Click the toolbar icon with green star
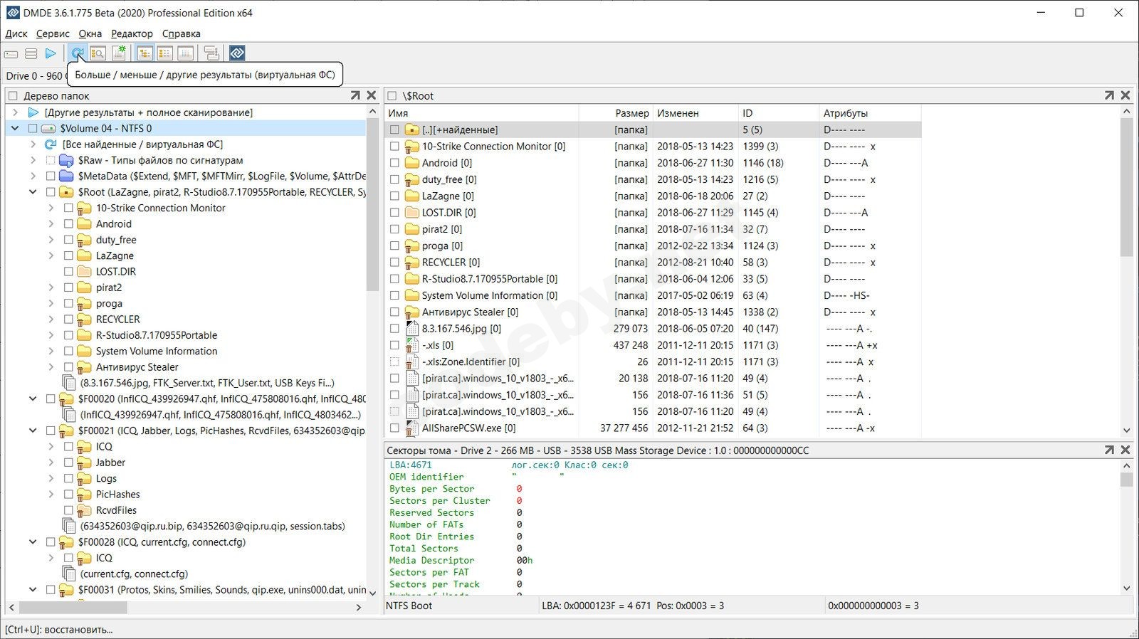 (119, 53)
